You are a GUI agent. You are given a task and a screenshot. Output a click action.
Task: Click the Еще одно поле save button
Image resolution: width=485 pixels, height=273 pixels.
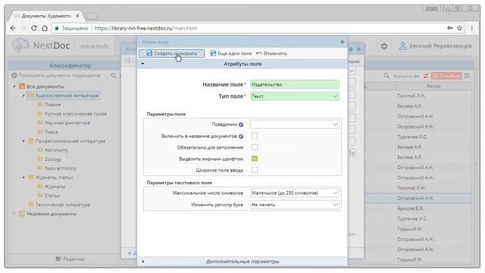(x=231, y=53)
